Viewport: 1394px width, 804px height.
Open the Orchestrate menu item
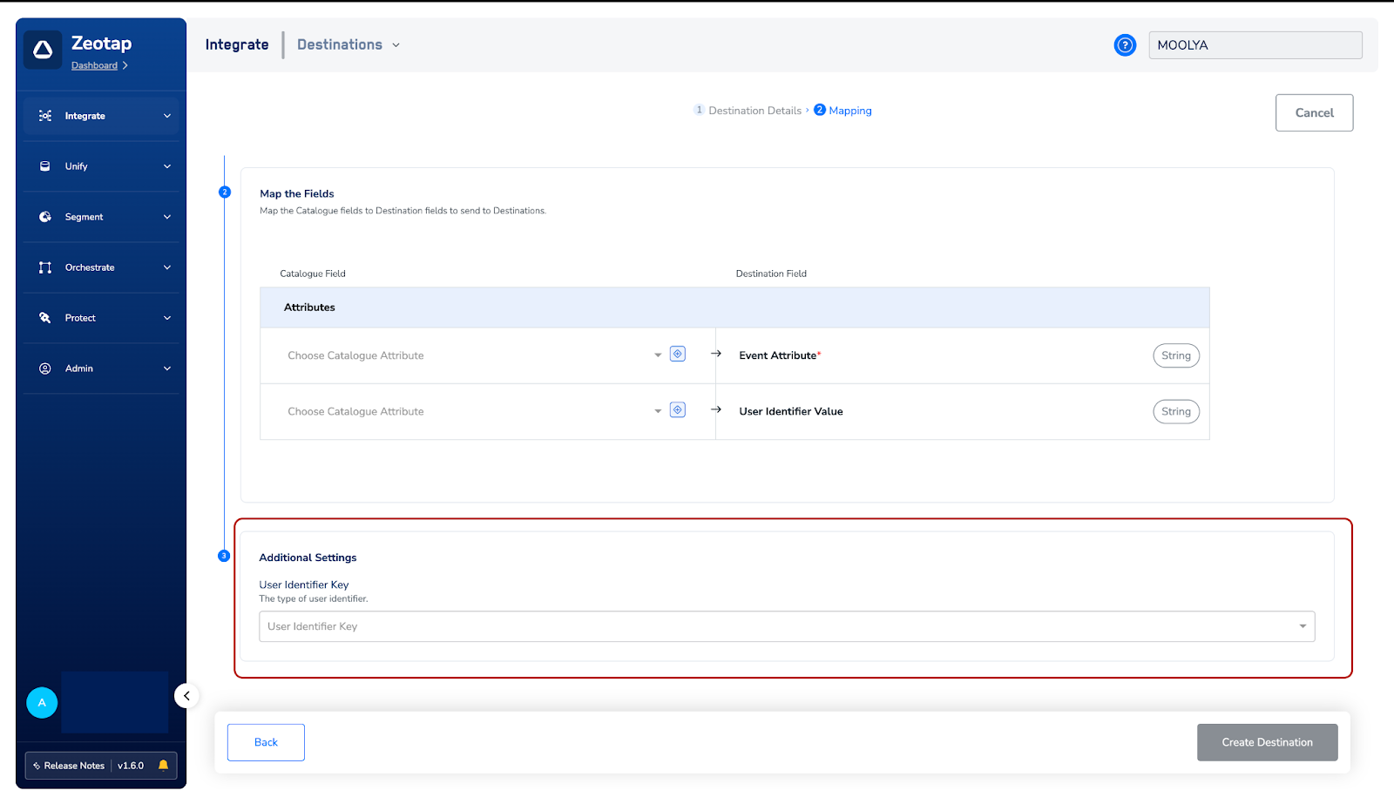click(101, 267)
